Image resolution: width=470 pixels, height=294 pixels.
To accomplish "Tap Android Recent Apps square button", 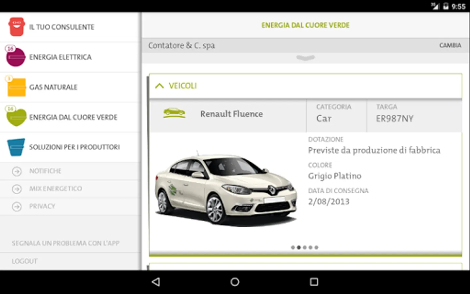I will click(x=314, y=282).
